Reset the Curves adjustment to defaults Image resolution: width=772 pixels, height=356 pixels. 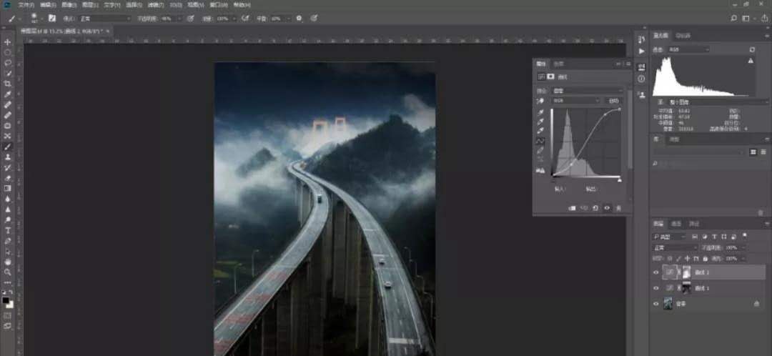[x=595, y=208]
